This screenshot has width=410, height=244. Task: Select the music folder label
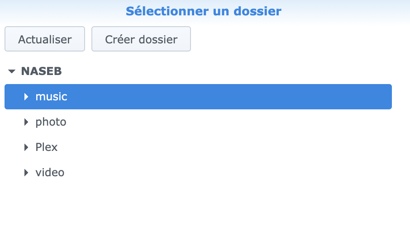coord(51,97)
